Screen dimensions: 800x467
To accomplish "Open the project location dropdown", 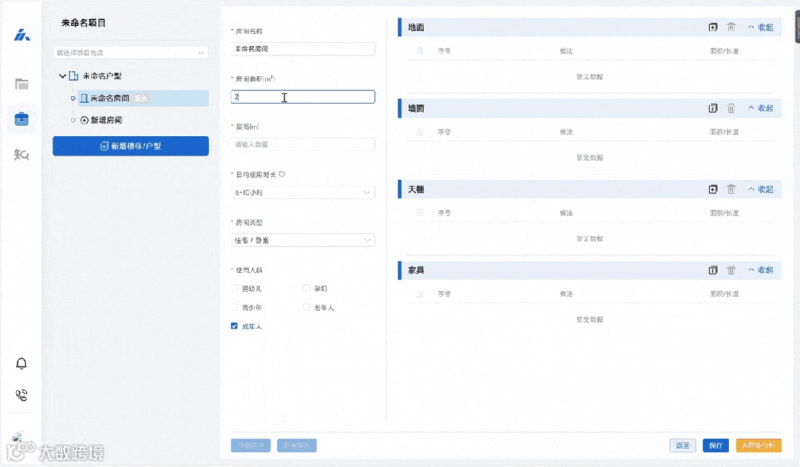I will [130, 53].
